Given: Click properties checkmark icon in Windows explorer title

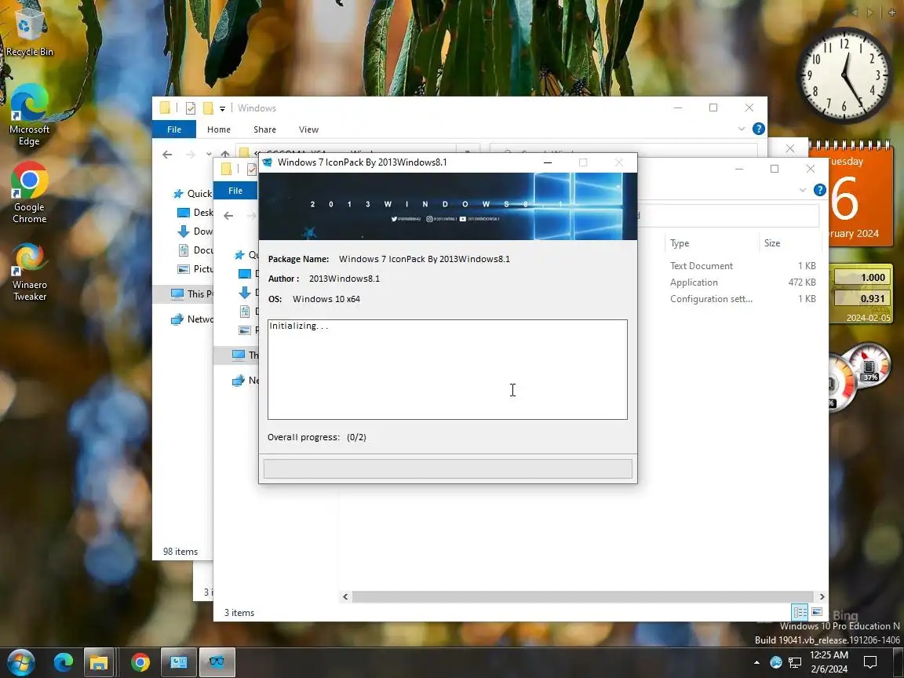Looking at the screenshot, I should (x=190, y=108).
